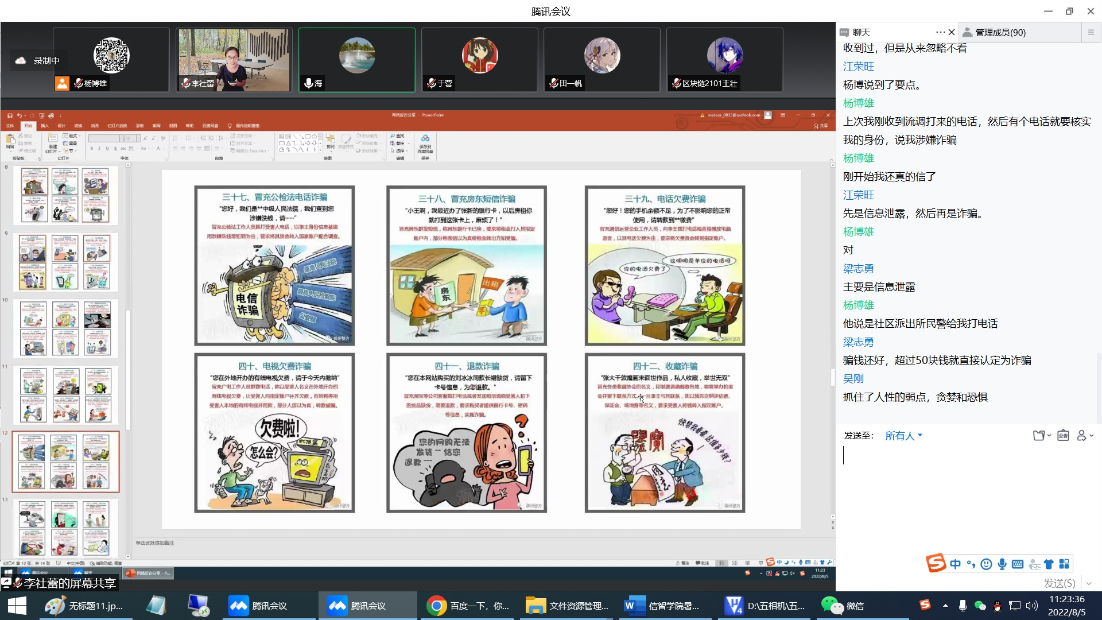Click 李社蕾's video participant tile
Screen dimensions: 1102x620
click(234, 60)
